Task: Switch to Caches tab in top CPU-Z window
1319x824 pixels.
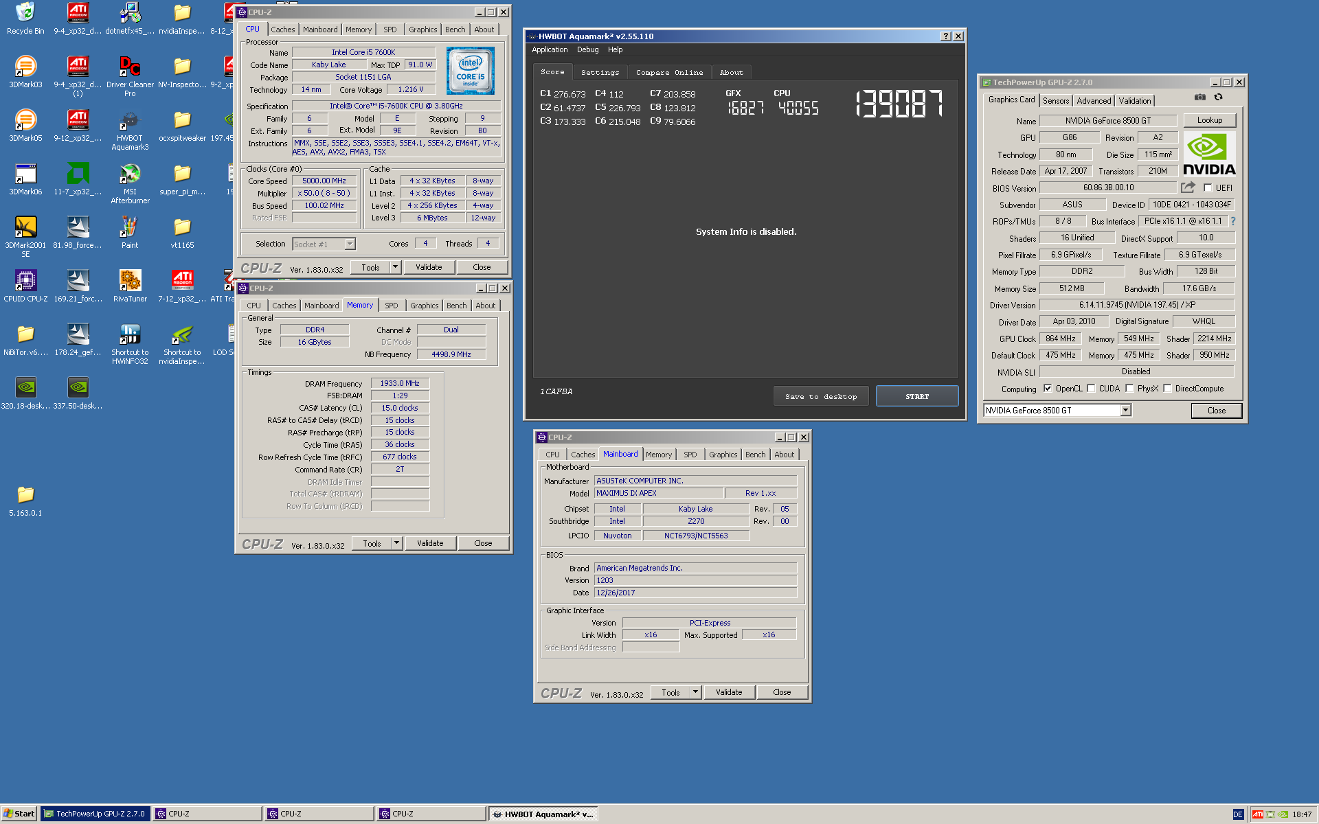Action: coord(282,30)
